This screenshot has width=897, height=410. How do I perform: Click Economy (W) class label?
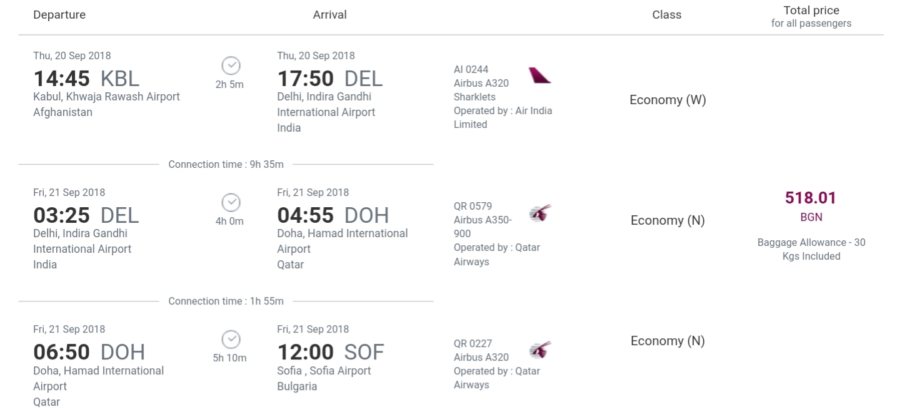click(x=668, y=100)
